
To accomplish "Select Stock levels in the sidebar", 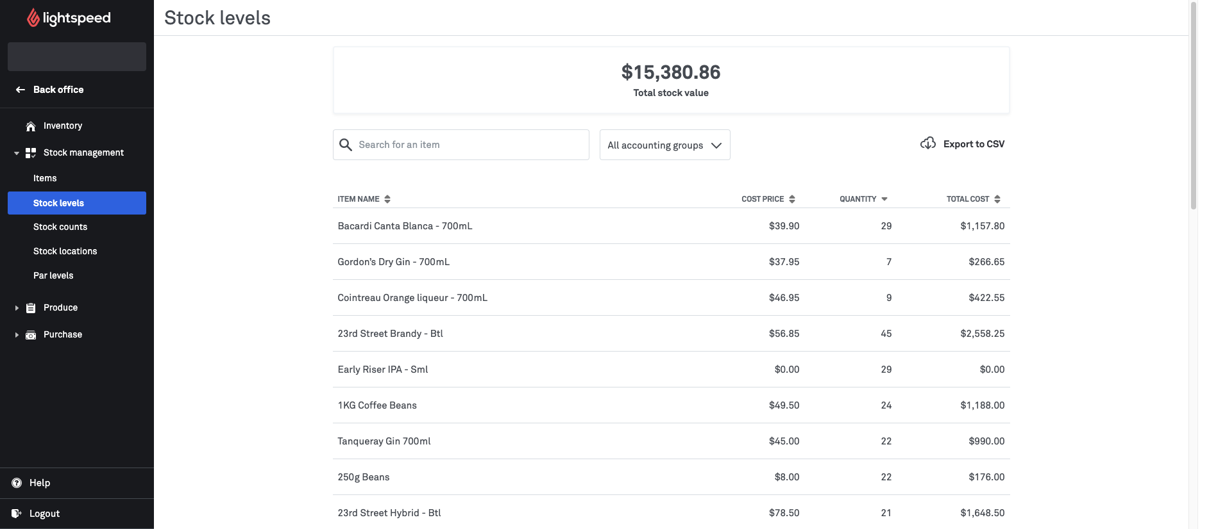I will 77,203.
